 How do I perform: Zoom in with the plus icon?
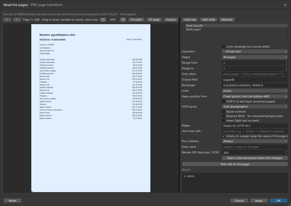(123, 20)
